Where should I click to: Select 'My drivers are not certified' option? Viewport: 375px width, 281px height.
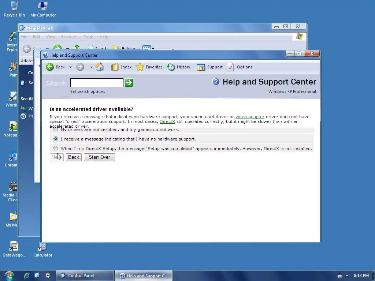[56, 130]
